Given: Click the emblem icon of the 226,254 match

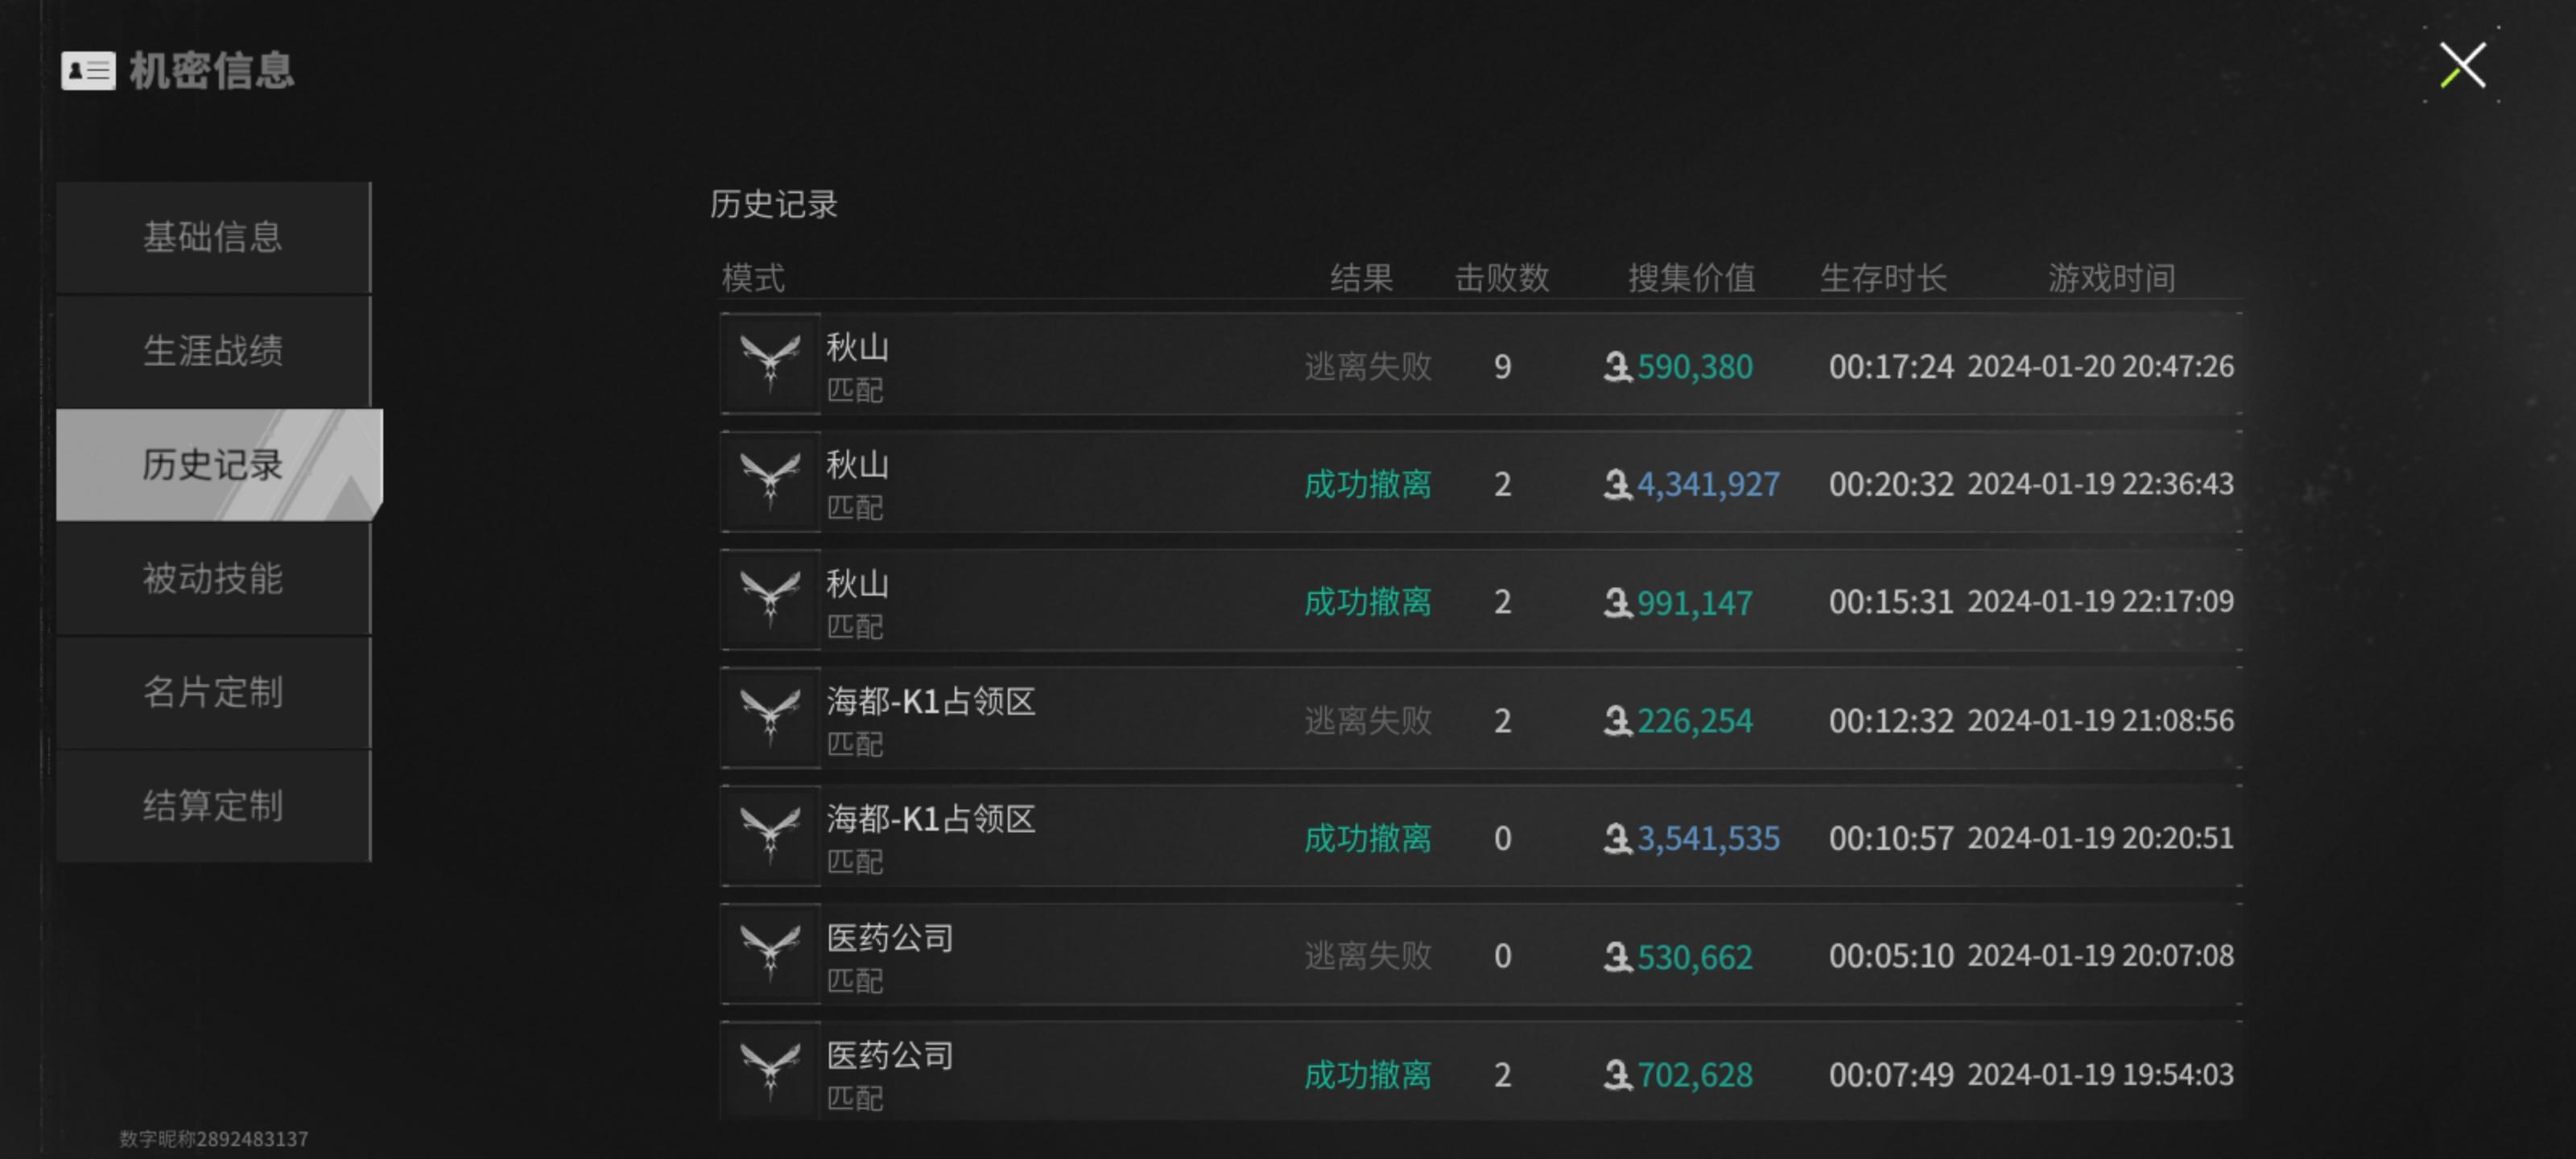Looking at the screenshot, I should pyautogui.click(x=770, y=718).
